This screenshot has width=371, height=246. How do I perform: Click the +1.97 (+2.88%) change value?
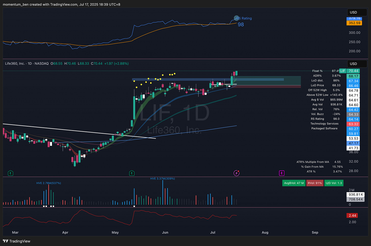[x=116, y=63]
